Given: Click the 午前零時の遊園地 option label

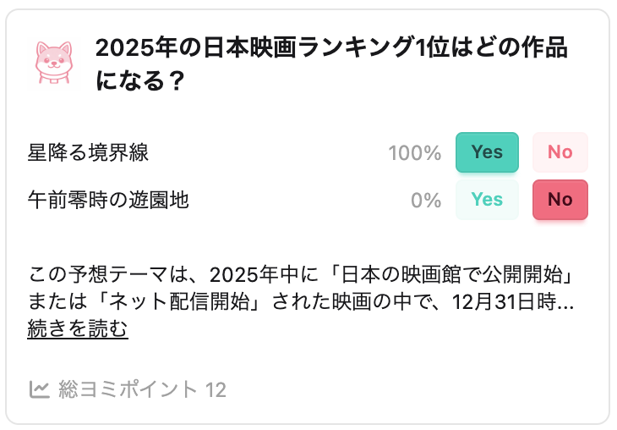Looking at the screenshot, I should [108, 200].
